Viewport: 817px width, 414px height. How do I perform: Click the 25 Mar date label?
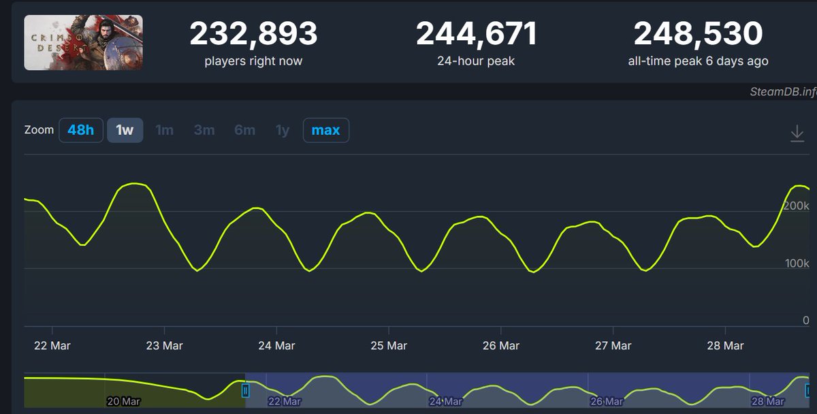point(388,345)
